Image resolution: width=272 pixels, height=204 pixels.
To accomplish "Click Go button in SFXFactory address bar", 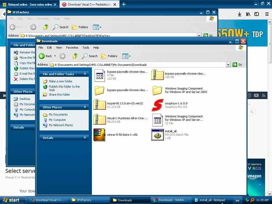I will 208,35.
